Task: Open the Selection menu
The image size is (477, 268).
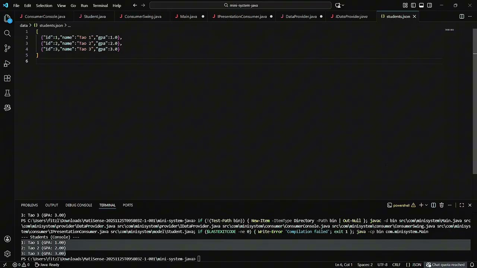Action: pyautogui.click(x=44, y=6)
